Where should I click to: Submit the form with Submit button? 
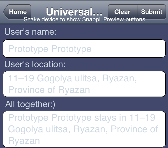point(151,12)
